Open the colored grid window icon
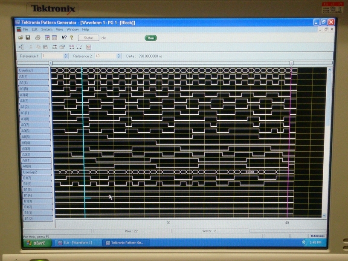Screen dimensions: 348x261 47,38
